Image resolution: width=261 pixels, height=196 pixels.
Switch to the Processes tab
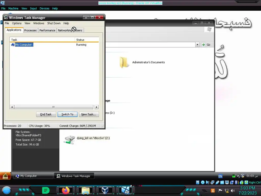click(x=30, y=30)
